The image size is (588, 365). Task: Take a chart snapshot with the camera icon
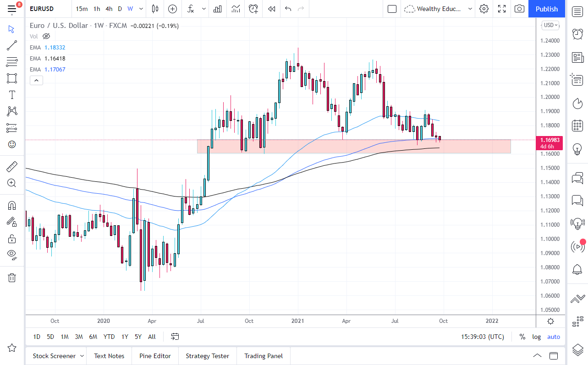point(519,9)
